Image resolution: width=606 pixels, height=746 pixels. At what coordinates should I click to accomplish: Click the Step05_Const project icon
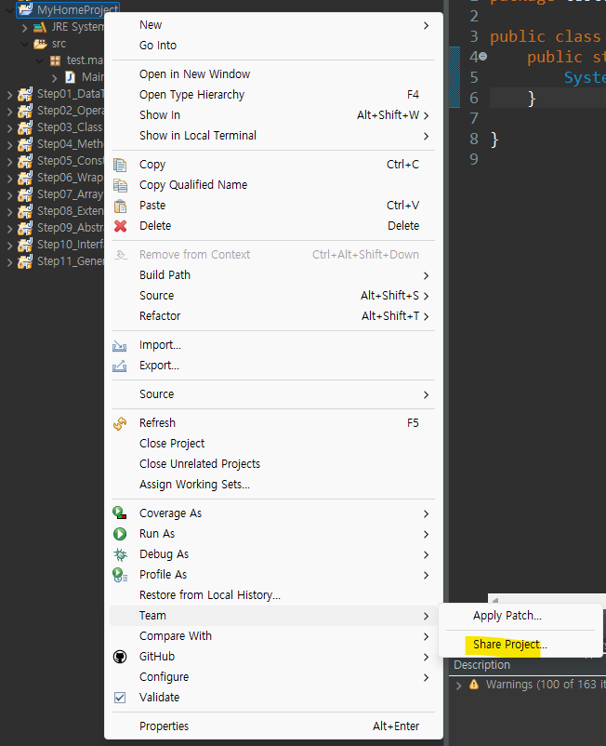pos(25,161)
